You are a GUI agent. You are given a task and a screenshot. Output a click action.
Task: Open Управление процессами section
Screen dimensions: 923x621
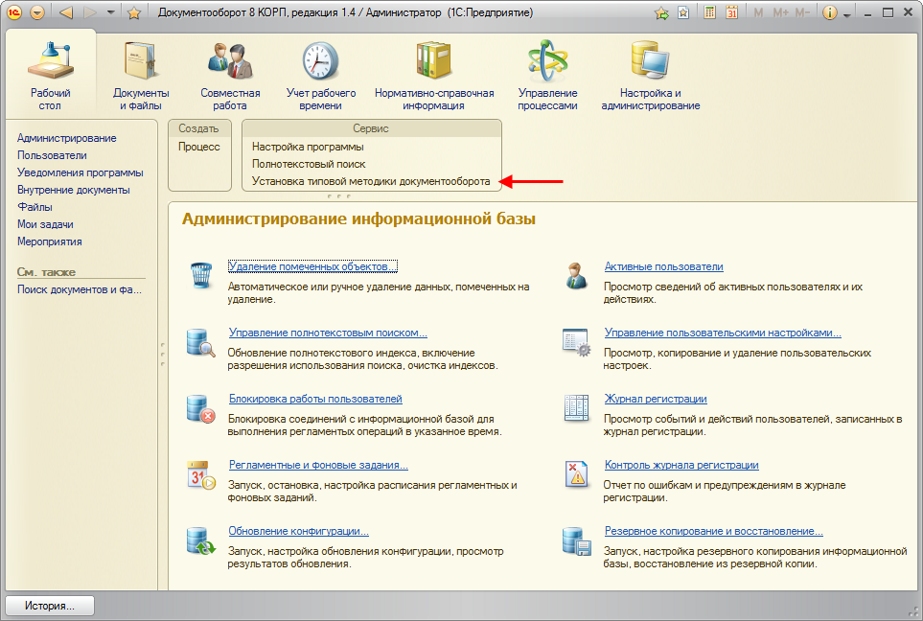click(x=547, y=75)
